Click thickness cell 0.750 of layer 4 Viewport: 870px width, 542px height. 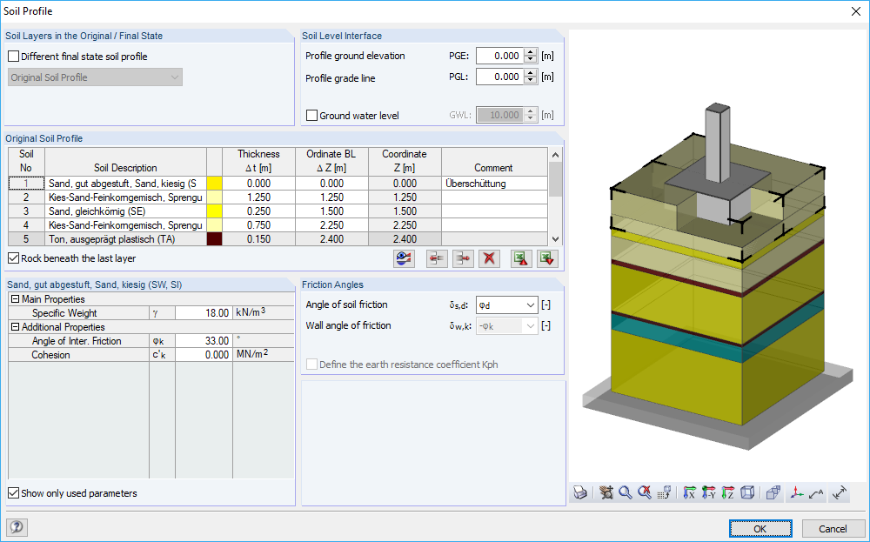pos(258,225)
